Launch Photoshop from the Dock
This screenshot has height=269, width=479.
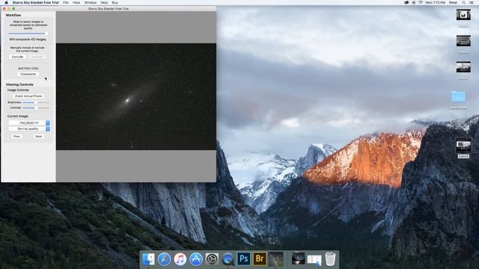click(243, 259)
